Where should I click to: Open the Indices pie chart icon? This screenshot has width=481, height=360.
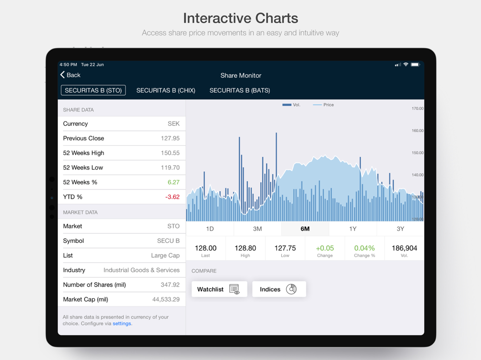coord(291,289)
